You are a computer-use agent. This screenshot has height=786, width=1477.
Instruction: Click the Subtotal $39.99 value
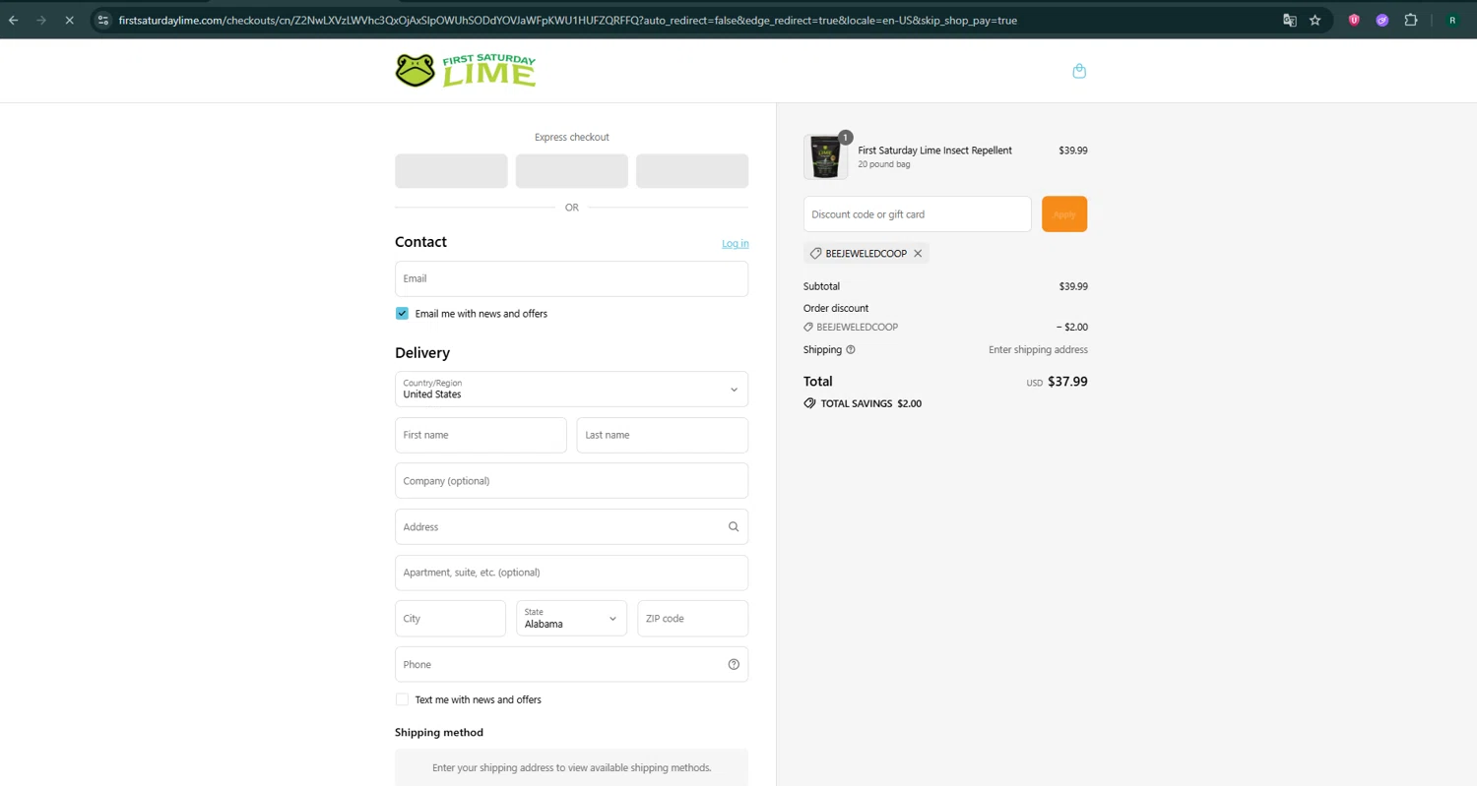[1073, 286]
